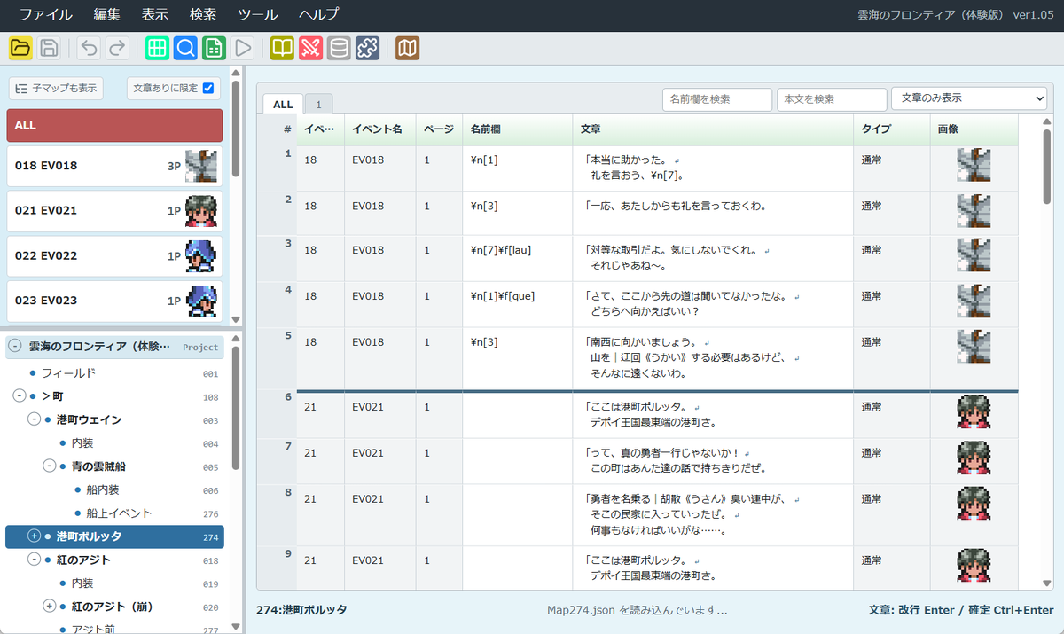Open the 表示 menu
1064x634 pixels.
(155, 15)
